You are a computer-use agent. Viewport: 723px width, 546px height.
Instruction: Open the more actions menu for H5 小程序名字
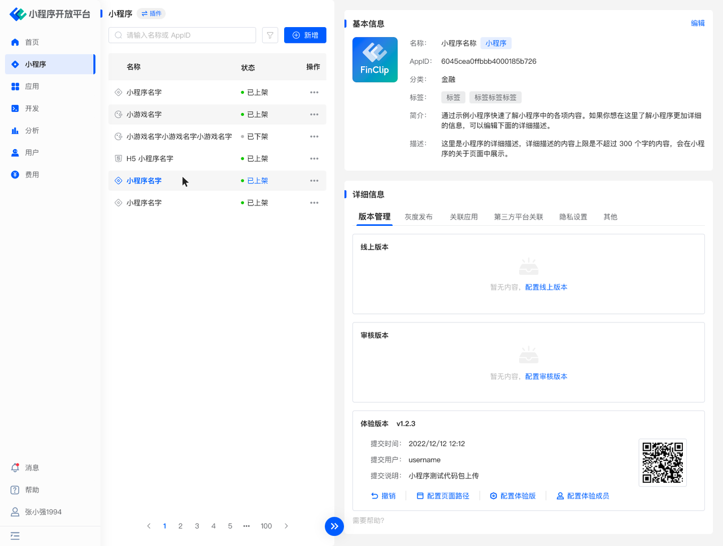point(314,159)
